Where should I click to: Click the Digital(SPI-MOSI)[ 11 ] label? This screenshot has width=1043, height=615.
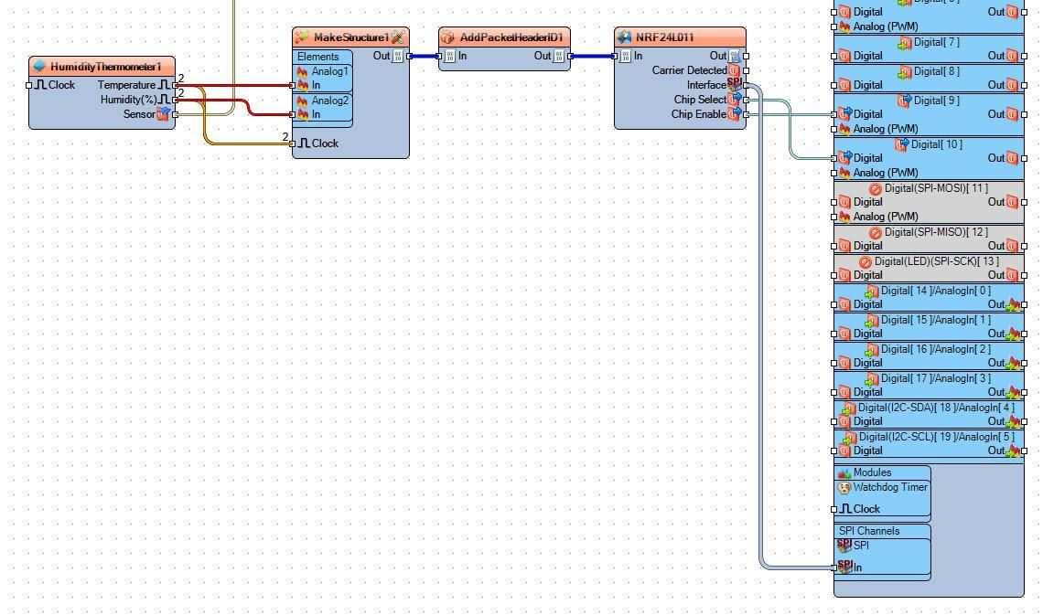[936, 188]
